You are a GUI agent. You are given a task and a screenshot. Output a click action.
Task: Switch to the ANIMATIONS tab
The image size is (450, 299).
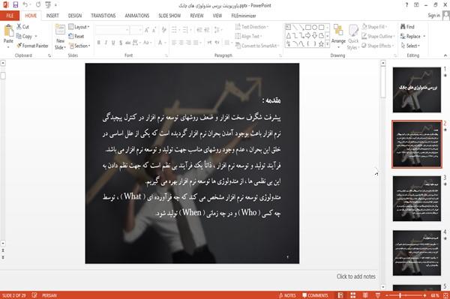coord(137,16)
